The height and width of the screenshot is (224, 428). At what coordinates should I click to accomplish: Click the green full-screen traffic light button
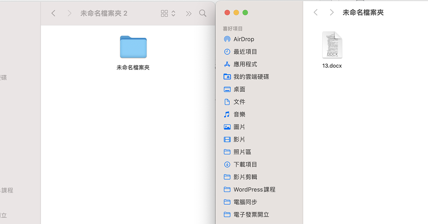pyautogui.click(x=245, y=12)
